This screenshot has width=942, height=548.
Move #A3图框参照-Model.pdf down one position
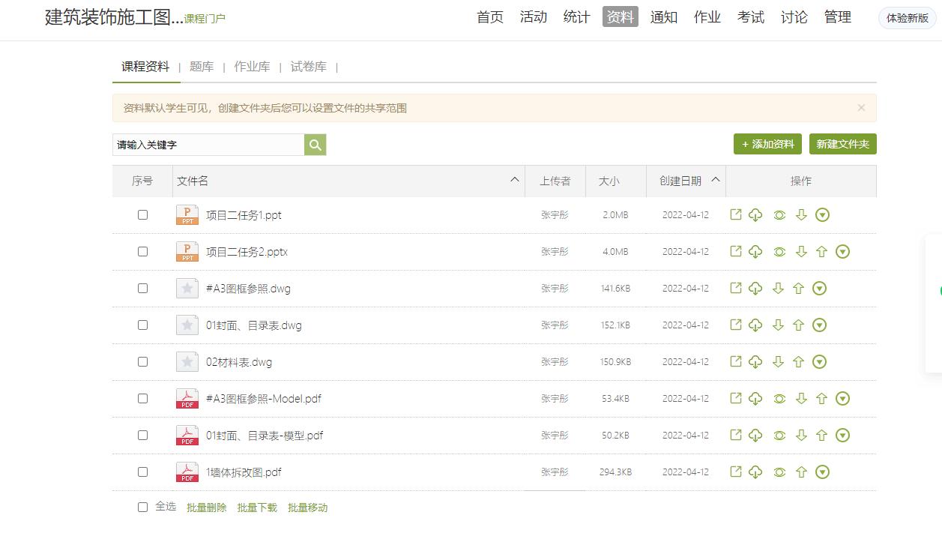801,399
